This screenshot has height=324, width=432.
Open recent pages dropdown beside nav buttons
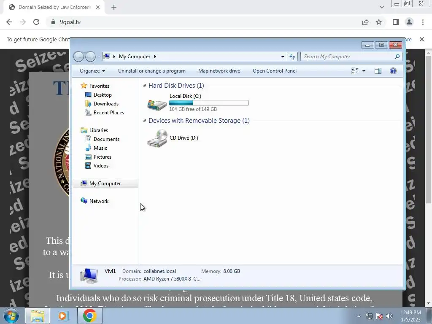click(99, 57)
